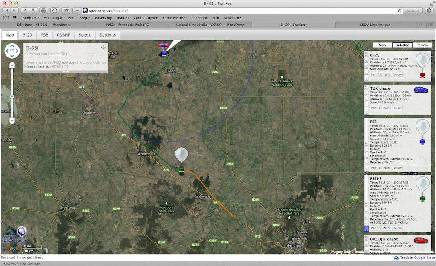
Task: Click the map pan control arrows
Action: (12, 51)
